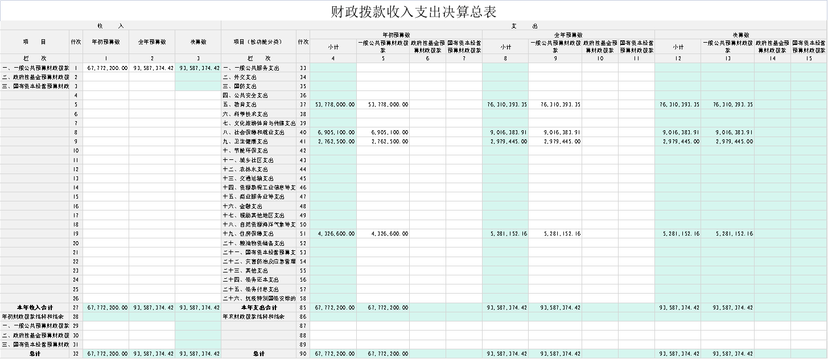Click the 七、文化旅游体育与传媒支出 label
828x359 pixels.
(x=258, y=123)
